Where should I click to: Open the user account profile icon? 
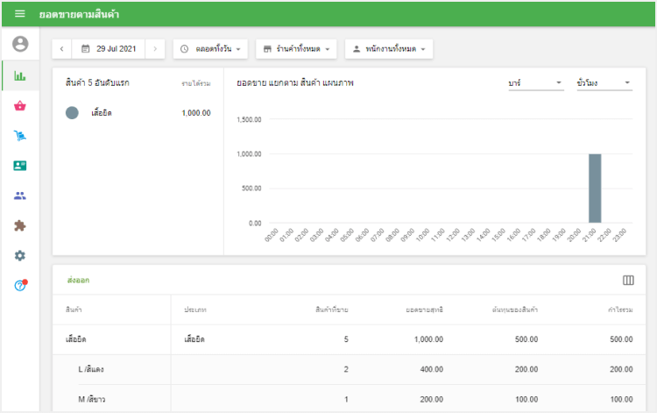tap(20, 44)
